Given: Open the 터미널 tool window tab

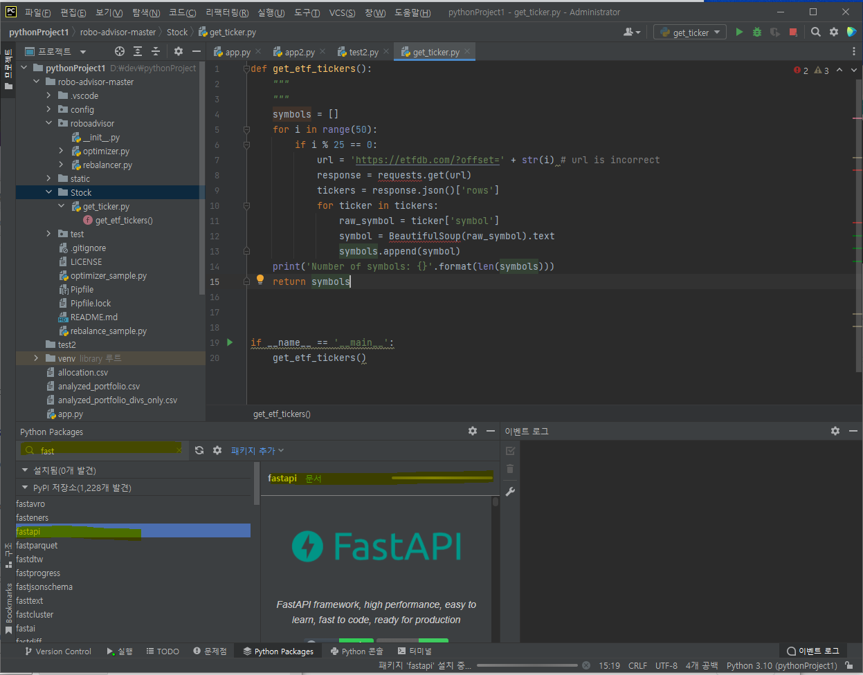Looking at the screenshot, I should (x=415, y=651).
